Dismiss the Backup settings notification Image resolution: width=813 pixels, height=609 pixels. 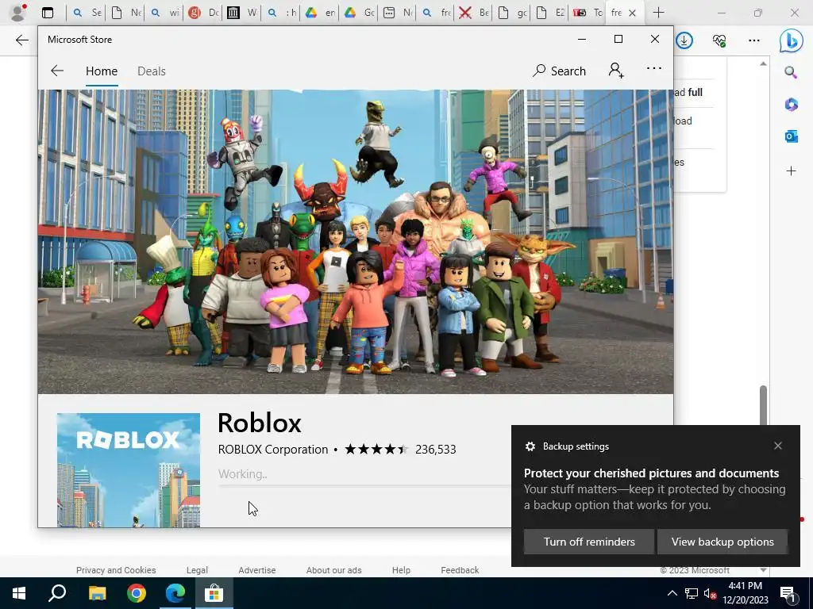pos(778,446)
